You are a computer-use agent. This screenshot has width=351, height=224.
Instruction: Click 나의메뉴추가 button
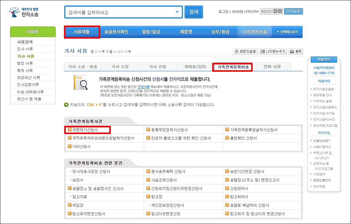pos(273,51)
